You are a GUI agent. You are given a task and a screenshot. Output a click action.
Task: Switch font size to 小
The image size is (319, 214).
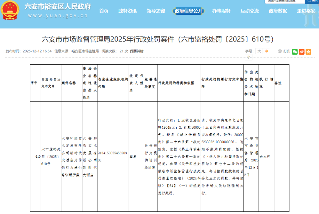coord(248,57)
